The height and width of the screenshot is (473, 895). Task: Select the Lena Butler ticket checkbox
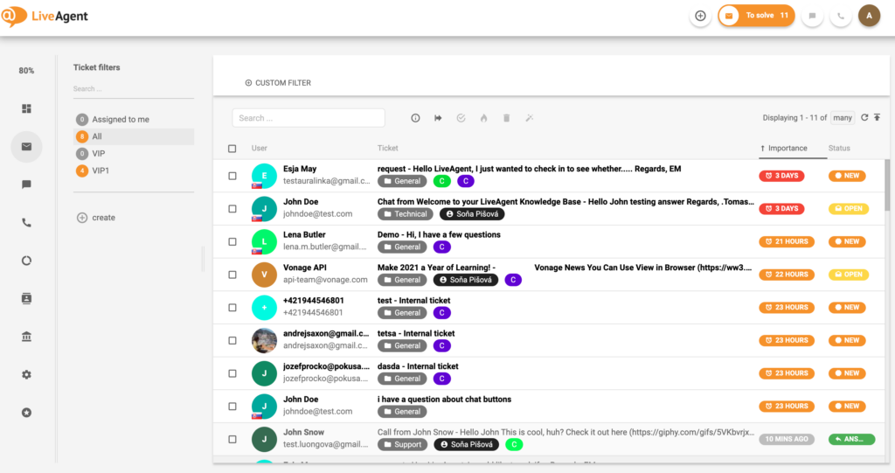[232, 241]
